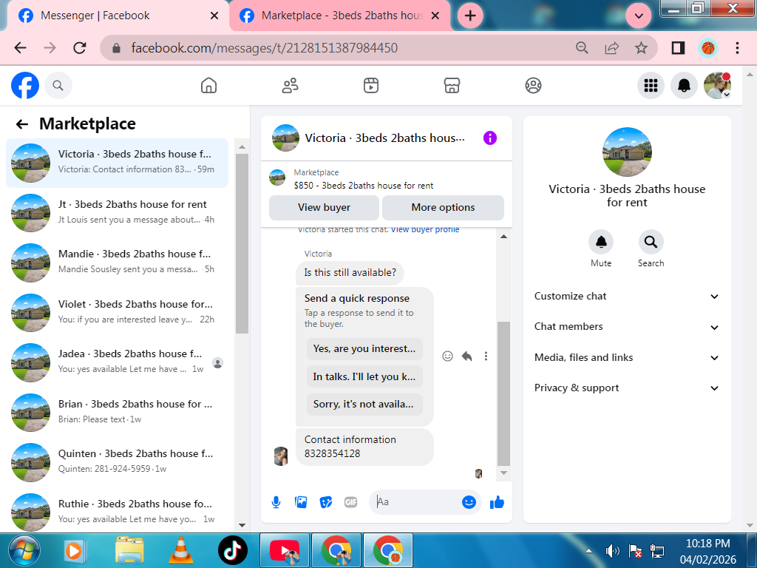Attach a photo file in chat

pyautogui.click(x=301, y=502)
